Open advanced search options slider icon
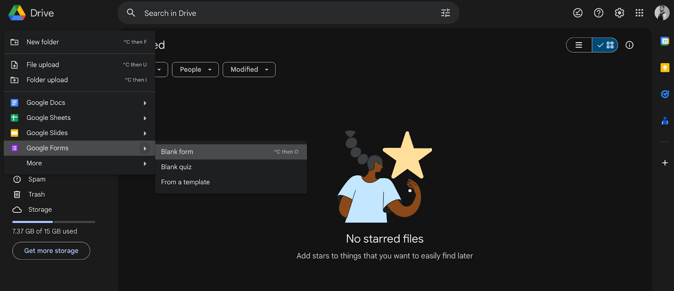Image resolution: width=674 pixels, height=291 pixels. (x=446, y=13)
